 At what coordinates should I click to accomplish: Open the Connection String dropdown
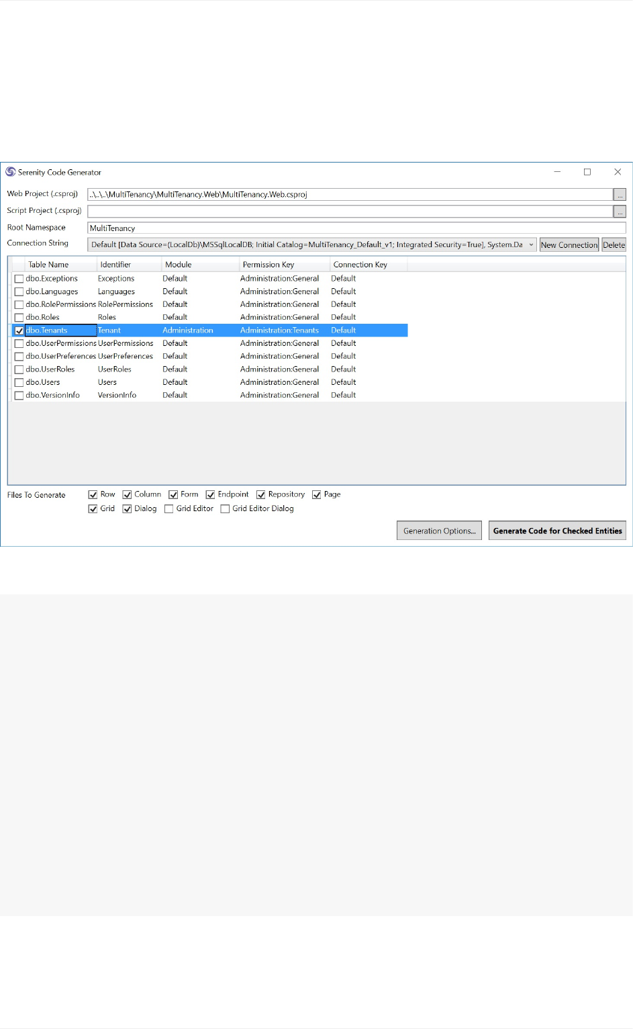(311, 244)
